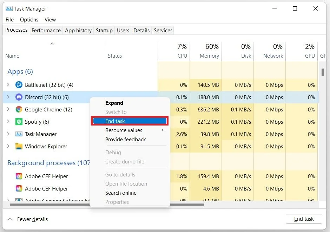Select the Google Chrome (12) row name
330x232 pixels.
pos(48,110)
